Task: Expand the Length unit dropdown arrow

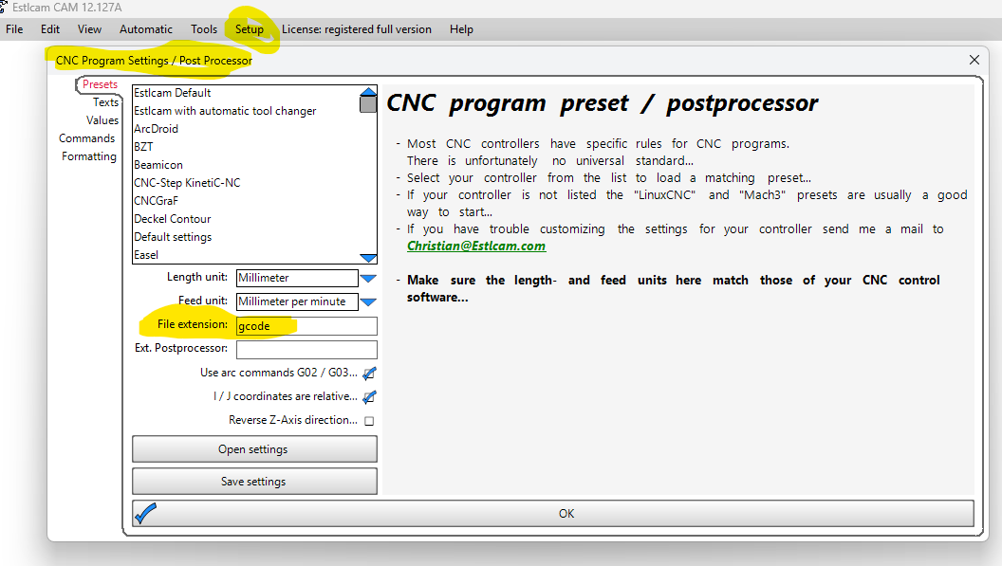Action: pyautogui.click(x=368, y=279)
